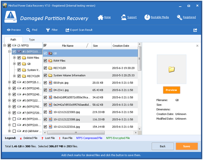
Task: Collapse the #1 (NTFS) partition node
Action: point(9,52)
